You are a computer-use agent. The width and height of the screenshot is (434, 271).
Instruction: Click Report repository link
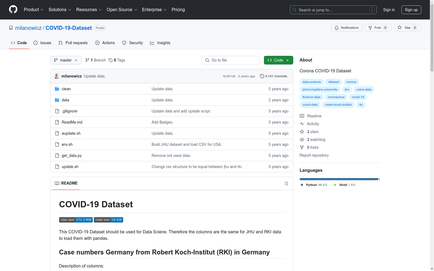(x=314, y=155)
